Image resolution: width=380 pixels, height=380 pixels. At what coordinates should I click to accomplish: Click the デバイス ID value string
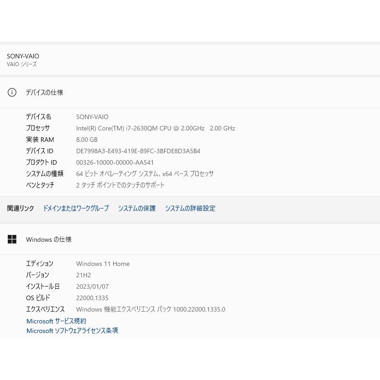point(138,151)
